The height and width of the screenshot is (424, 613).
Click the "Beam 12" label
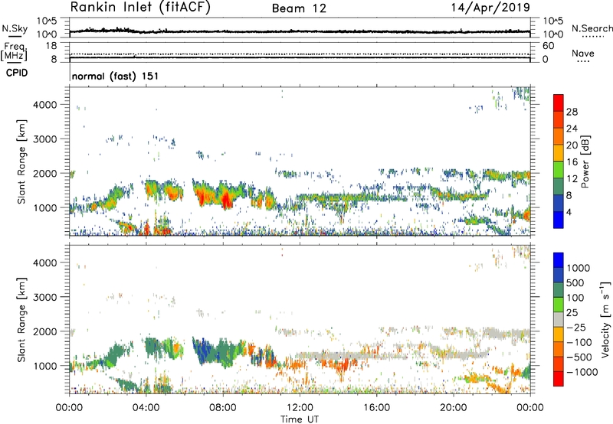[x=299, y=8]
